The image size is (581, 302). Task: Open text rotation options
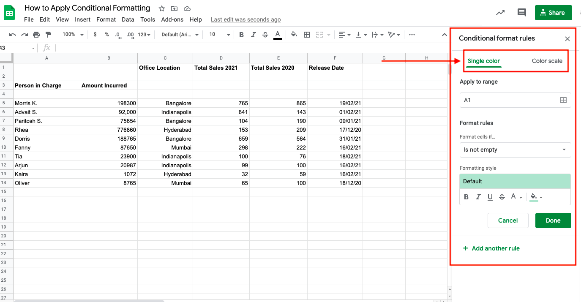[x=394, y=35]
